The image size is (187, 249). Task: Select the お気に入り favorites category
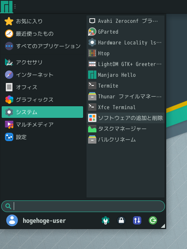point(42,21)
